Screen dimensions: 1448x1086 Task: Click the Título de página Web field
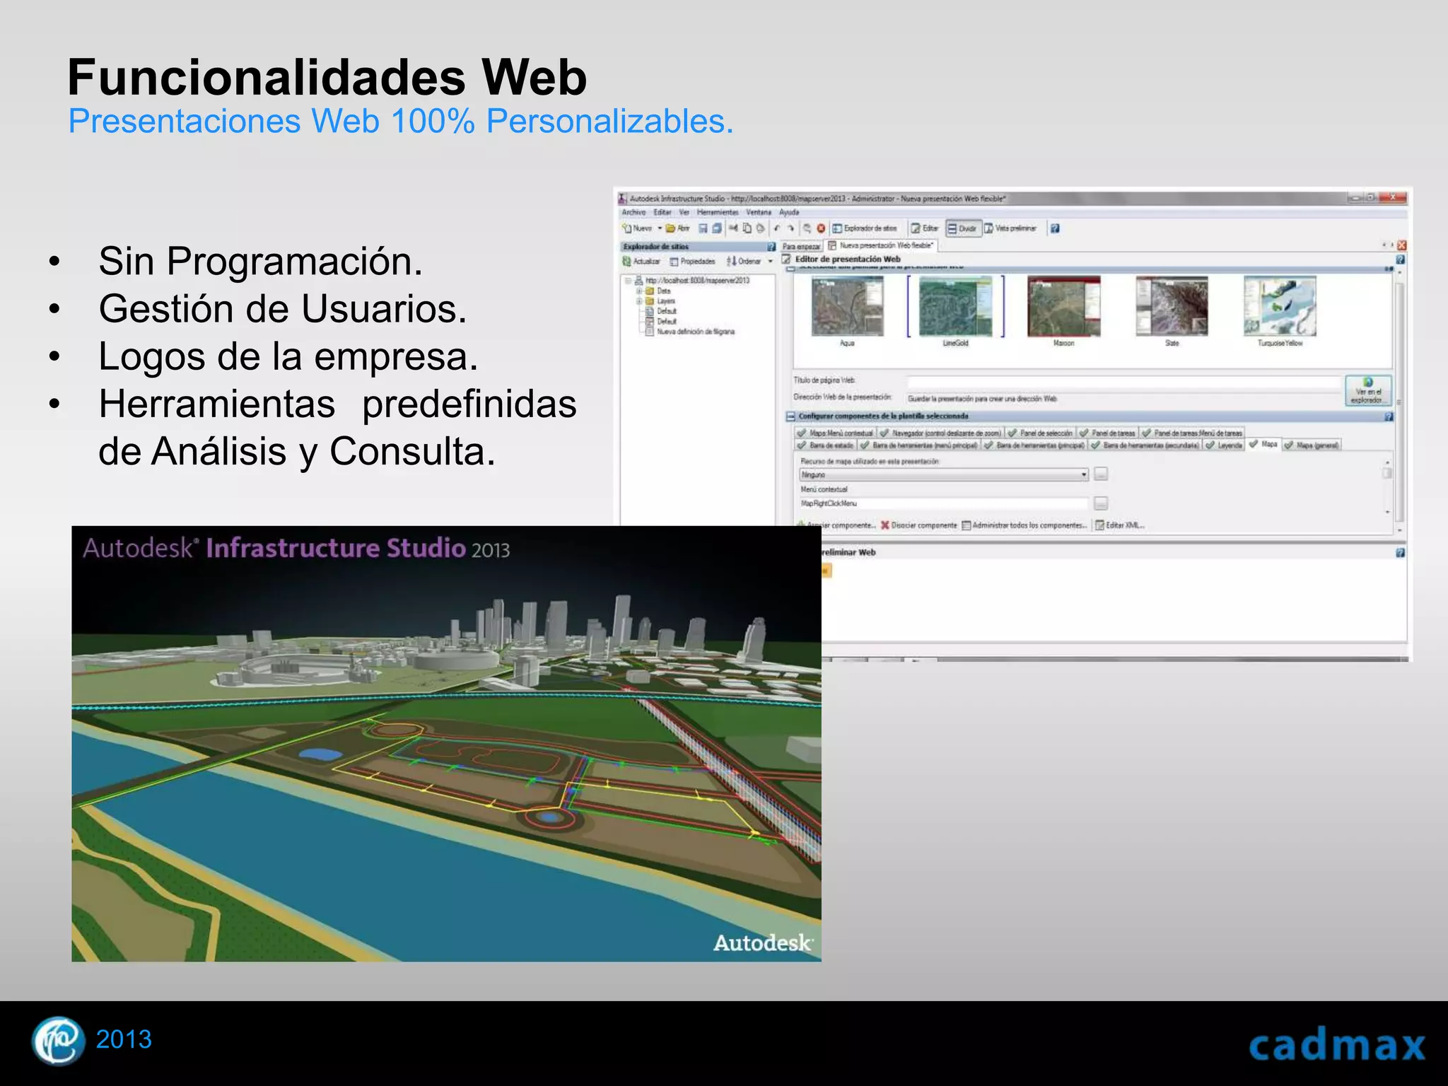point(1124,383)
